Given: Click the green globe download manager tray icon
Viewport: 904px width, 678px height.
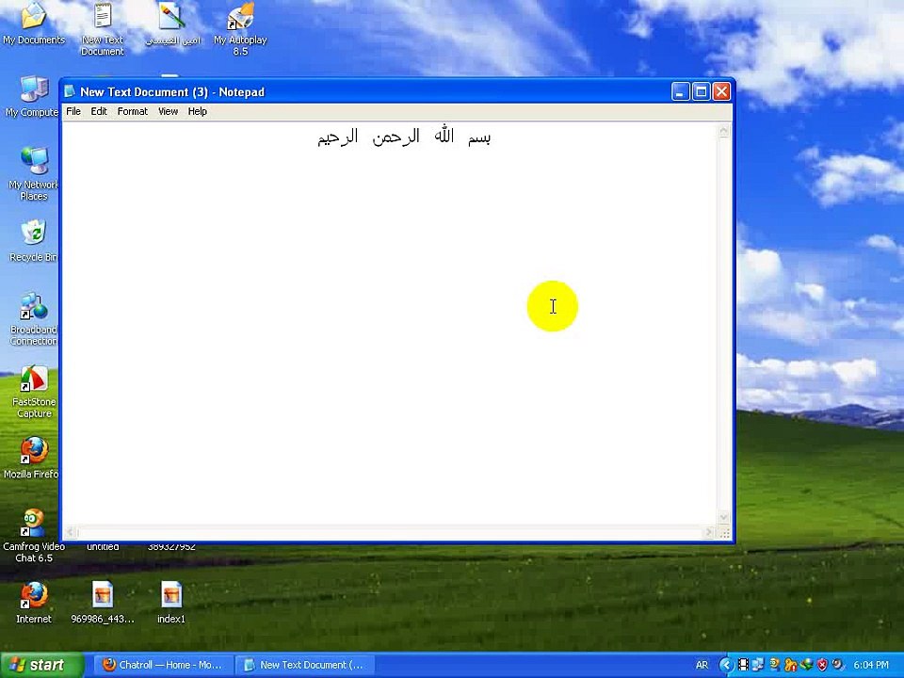Looking at the screenshot, I should click(x=807, y=665).
